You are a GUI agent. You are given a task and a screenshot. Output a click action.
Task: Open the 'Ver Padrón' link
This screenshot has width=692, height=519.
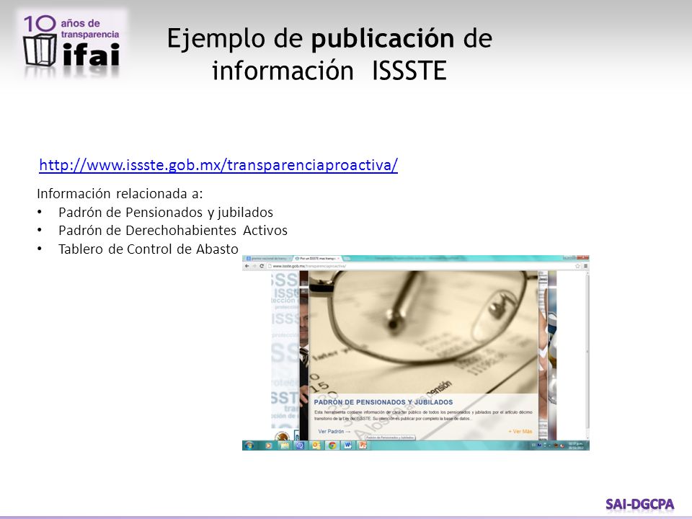[x=334, y=431]
